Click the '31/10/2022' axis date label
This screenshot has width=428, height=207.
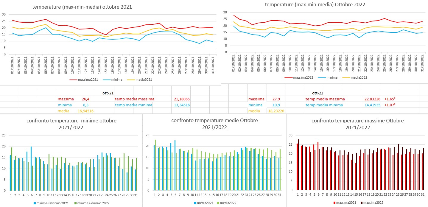[x=422, y=63]
